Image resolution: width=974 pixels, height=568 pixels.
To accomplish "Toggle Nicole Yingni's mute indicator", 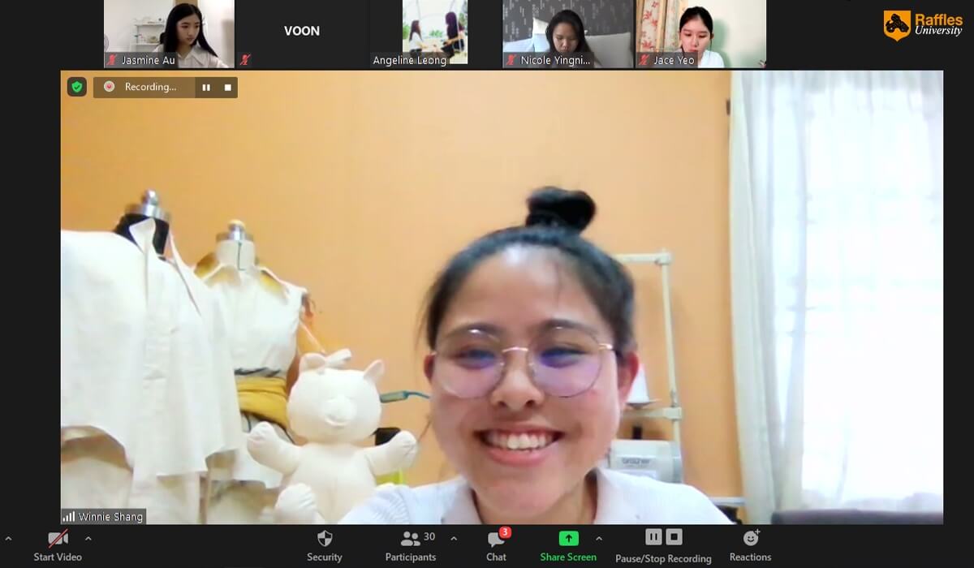I will click(510, 59).
